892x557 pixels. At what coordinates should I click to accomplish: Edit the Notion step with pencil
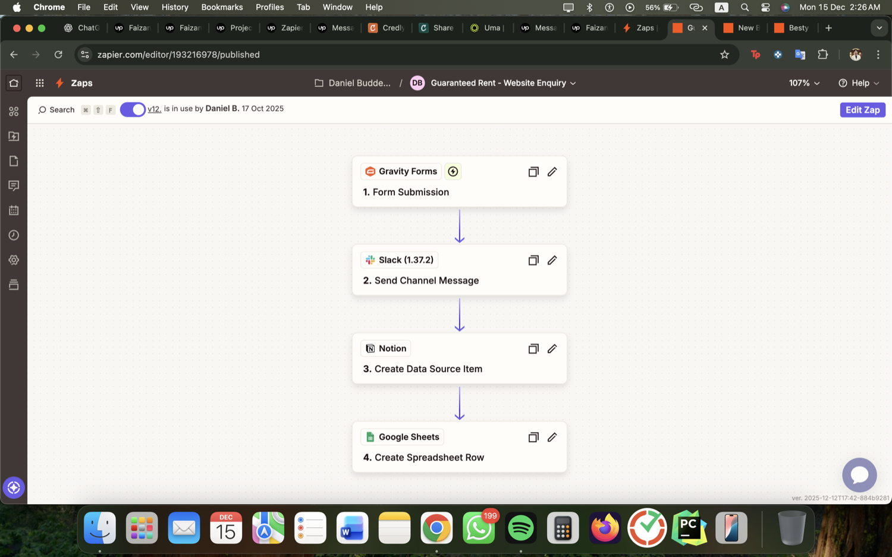(x=552, y=349)
